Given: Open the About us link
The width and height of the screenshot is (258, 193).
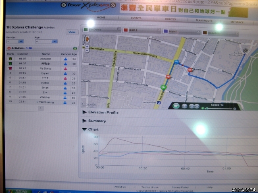Looking at the screenshot, I should pos(120,187).
